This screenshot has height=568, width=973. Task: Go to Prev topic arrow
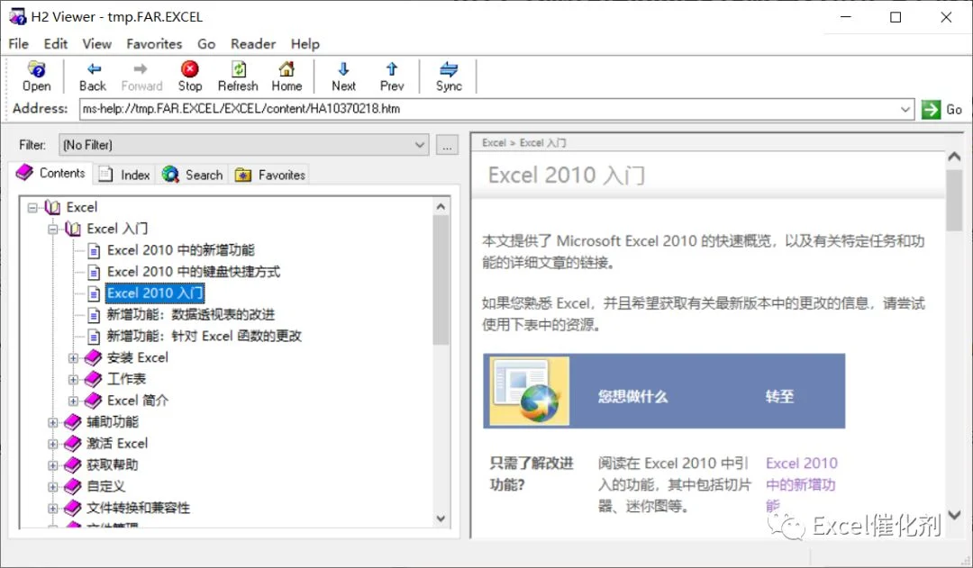(x=392, y=68)
